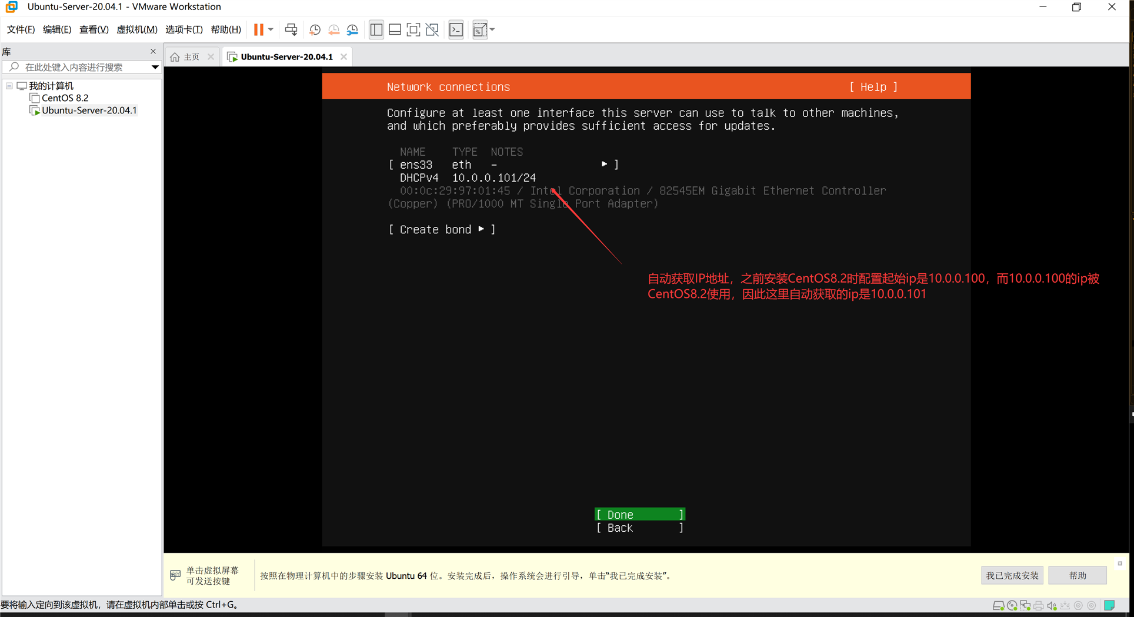Enter full screen mode icon
The height and width of the screenshot is (617, 1134).
(x=413, y=29)
